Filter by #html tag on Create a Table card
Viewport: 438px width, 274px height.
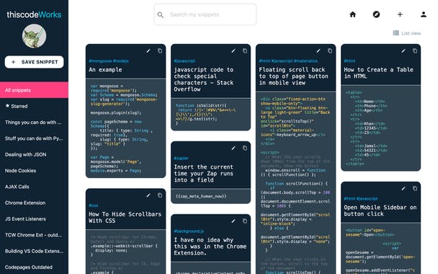click(349, 61)
